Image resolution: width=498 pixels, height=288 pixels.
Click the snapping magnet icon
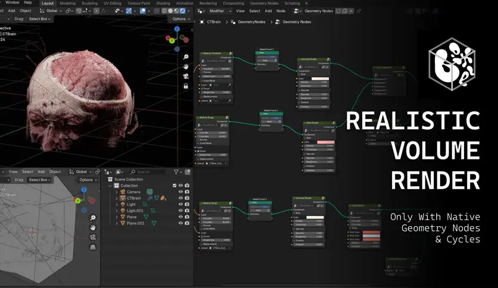pyautogui.click(x=79, y=11)
